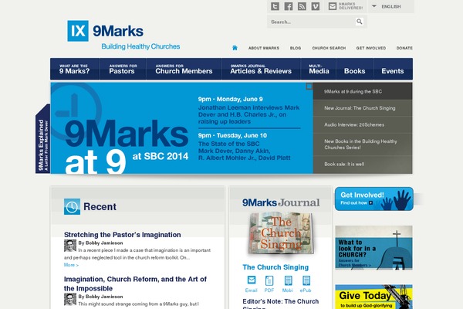Open What Are The 9 Marks? menu
Screen dimensions: 463x309
point(74,69)
